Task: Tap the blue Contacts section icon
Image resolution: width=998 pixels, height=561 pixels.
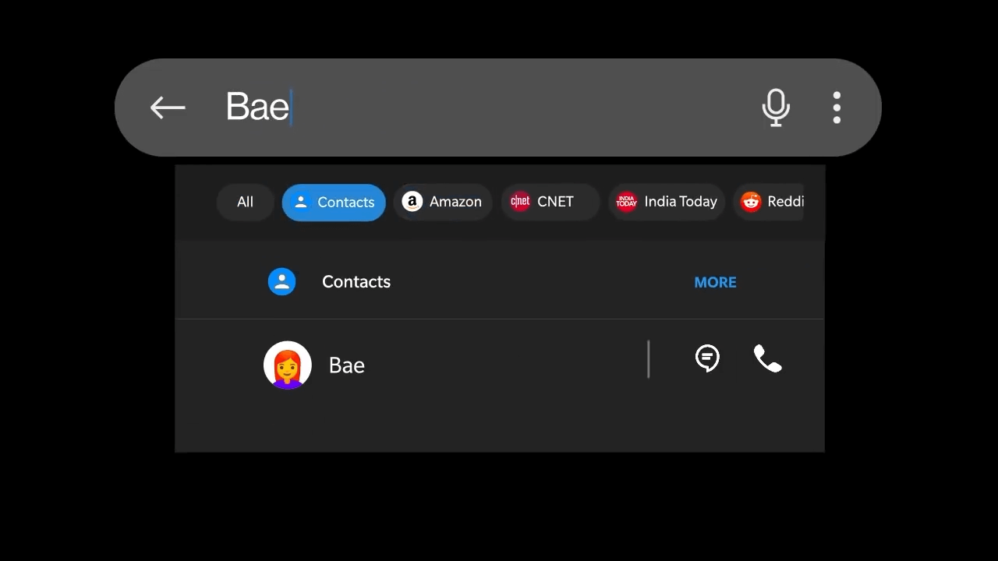Action: point(281,281)
